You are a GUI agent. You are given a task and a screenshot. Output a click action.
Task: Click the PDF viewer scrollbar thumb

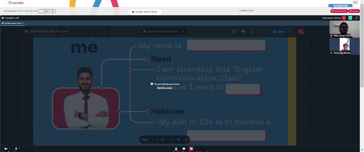tap(307, 46)
